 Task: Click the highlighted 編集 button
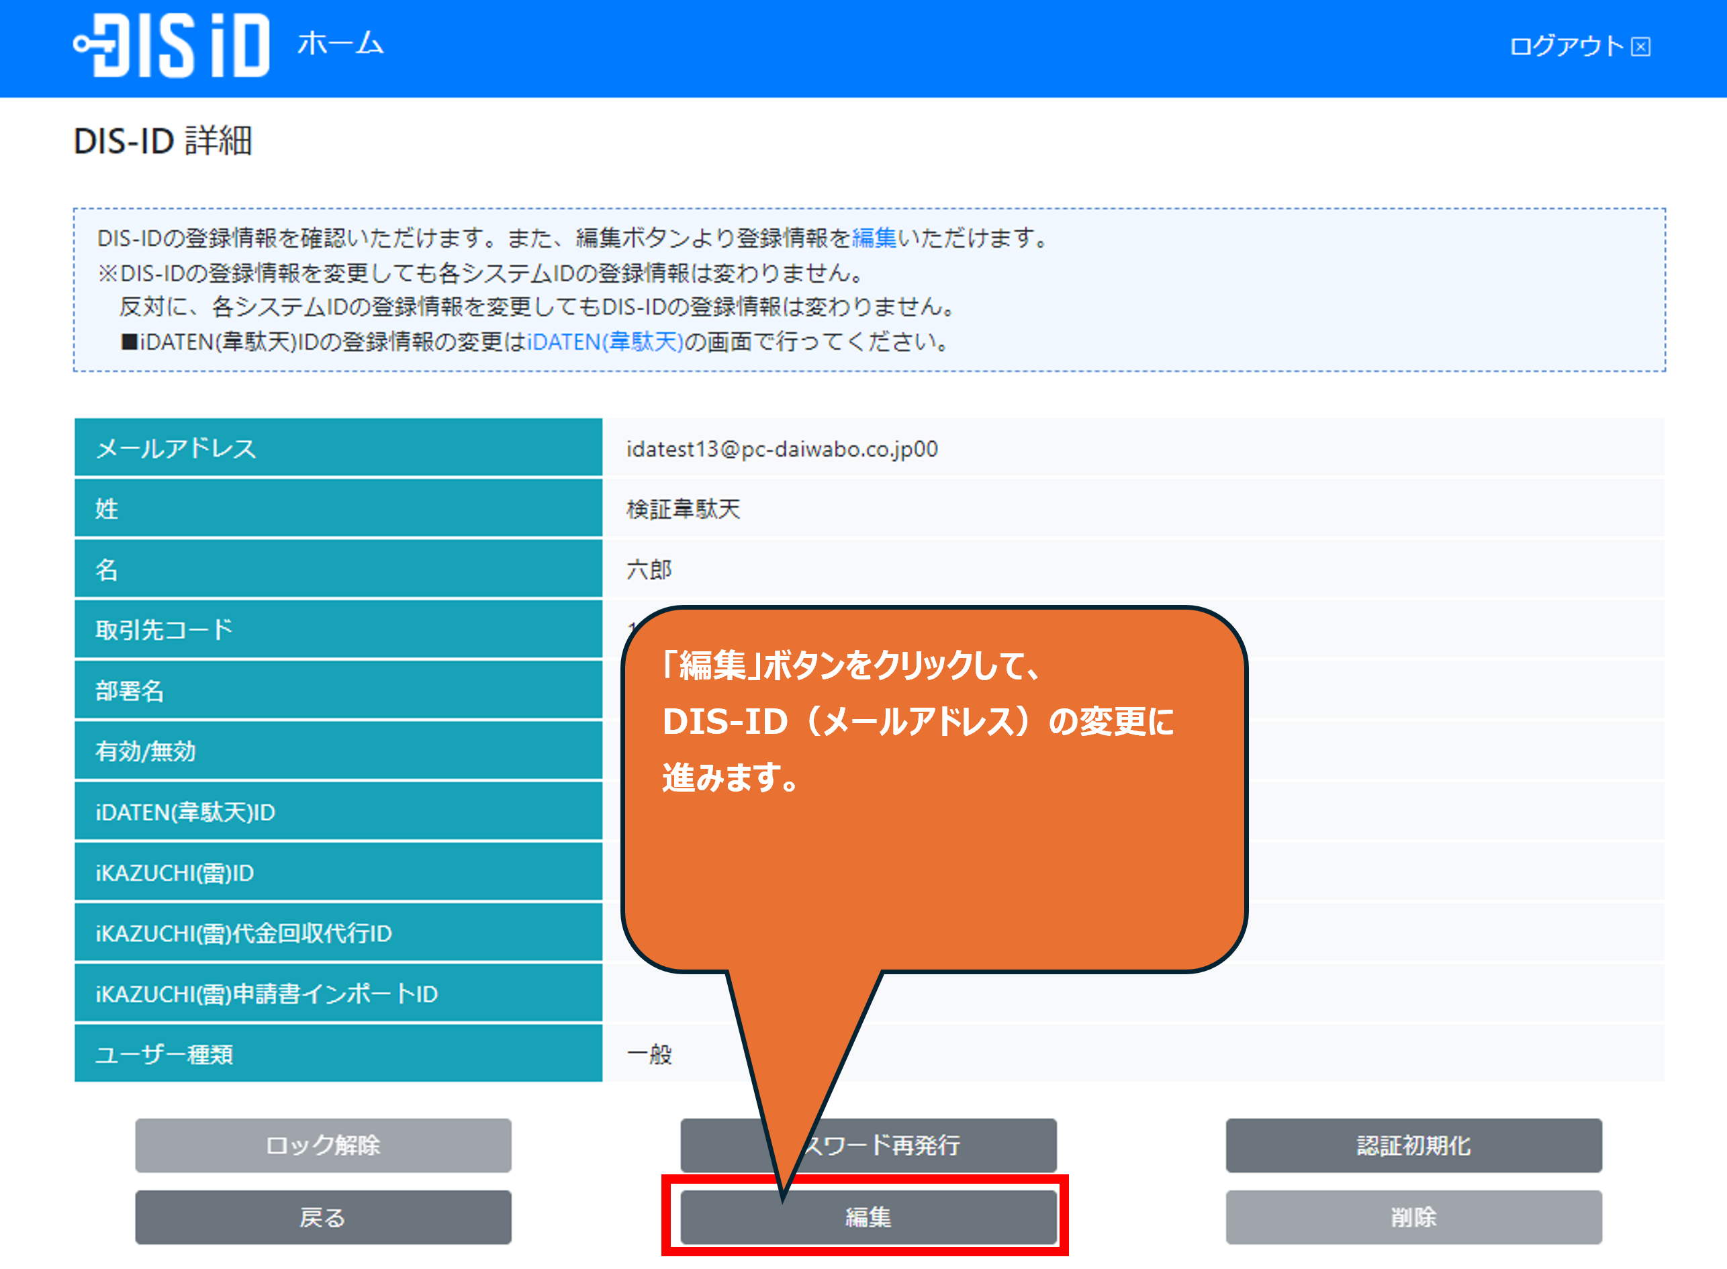click(868, 1216)
